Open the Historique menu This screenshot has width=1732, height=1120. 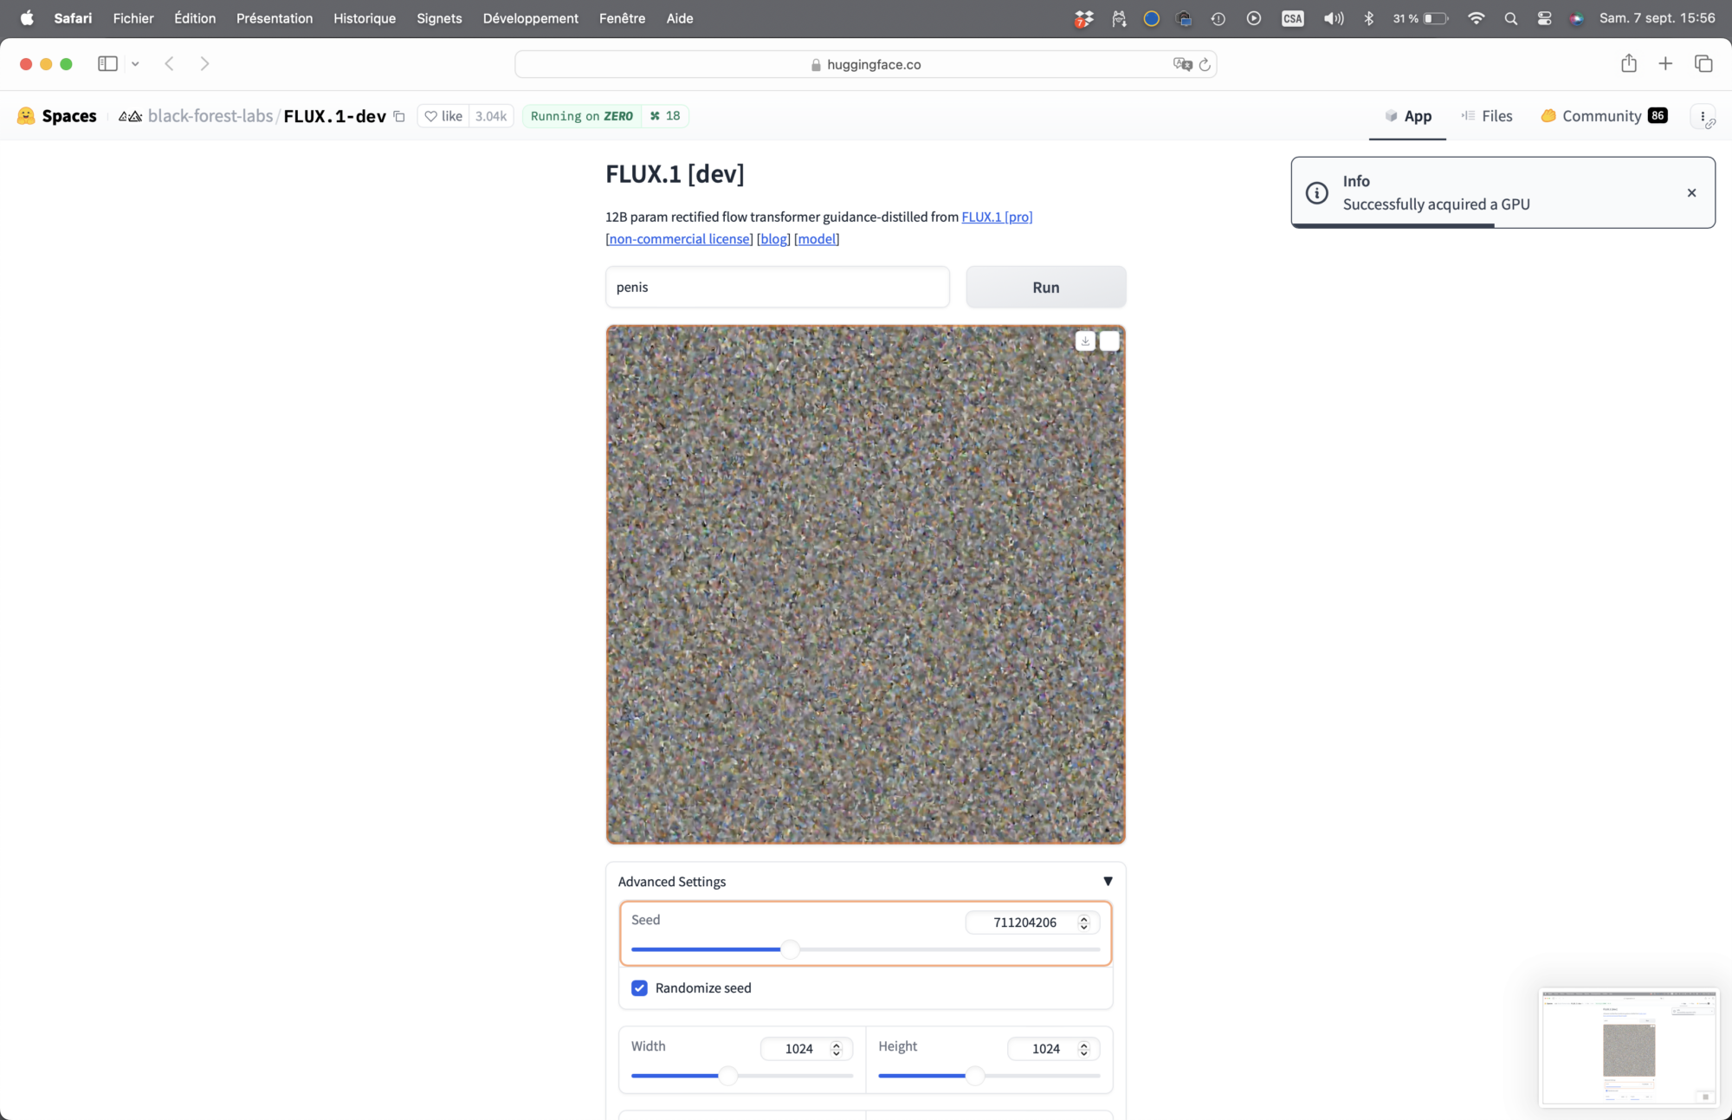364,18
